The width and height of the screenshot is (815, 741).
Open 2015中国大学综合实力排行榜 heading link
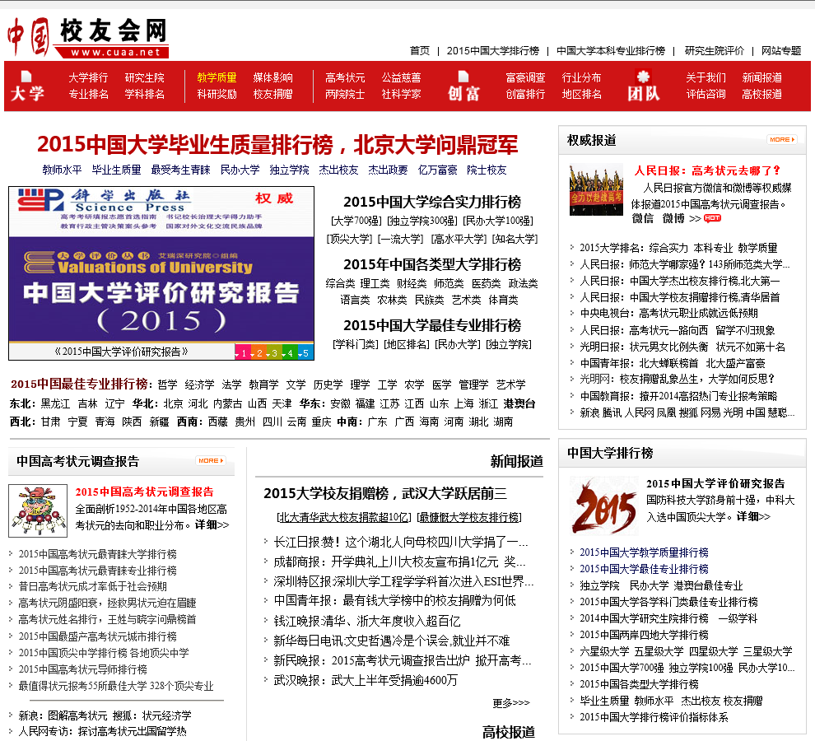pos(432,202)
